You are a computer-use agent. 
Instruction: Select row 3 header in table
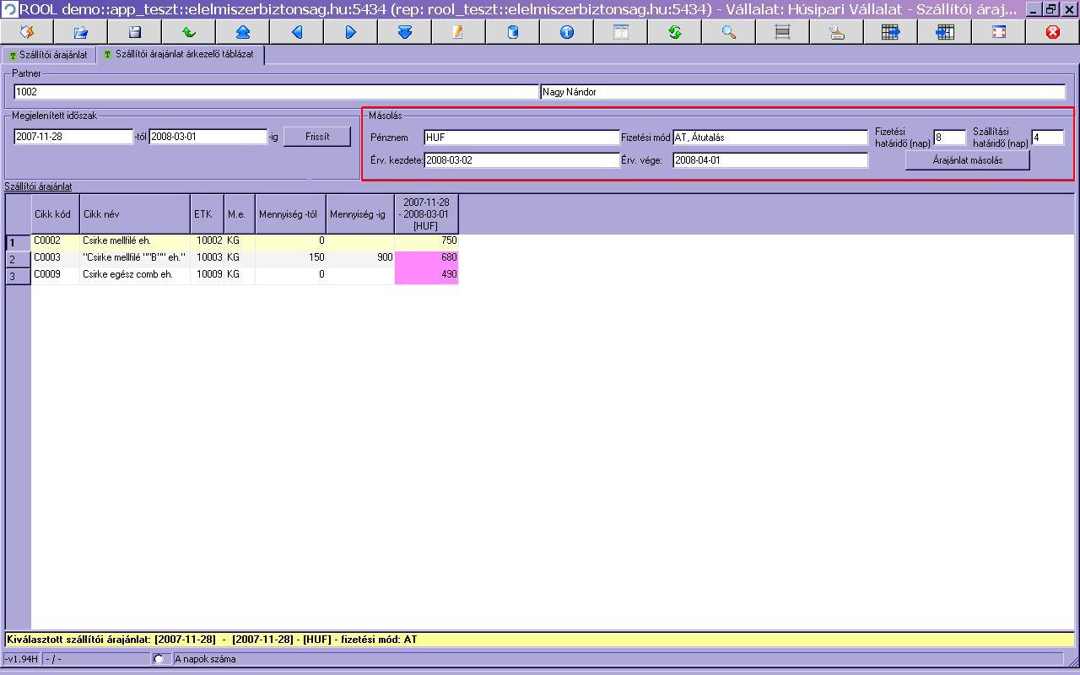coord(17,276)
